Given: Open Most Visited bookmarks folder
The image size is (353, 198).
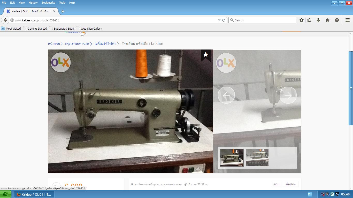Looking at the screenshot, I should point(11,29).
